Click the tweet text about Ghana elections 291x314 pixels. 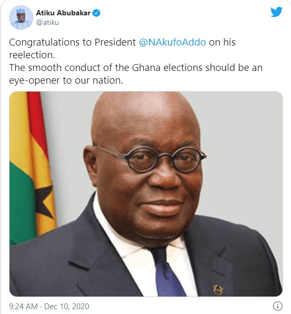[135, 68]
